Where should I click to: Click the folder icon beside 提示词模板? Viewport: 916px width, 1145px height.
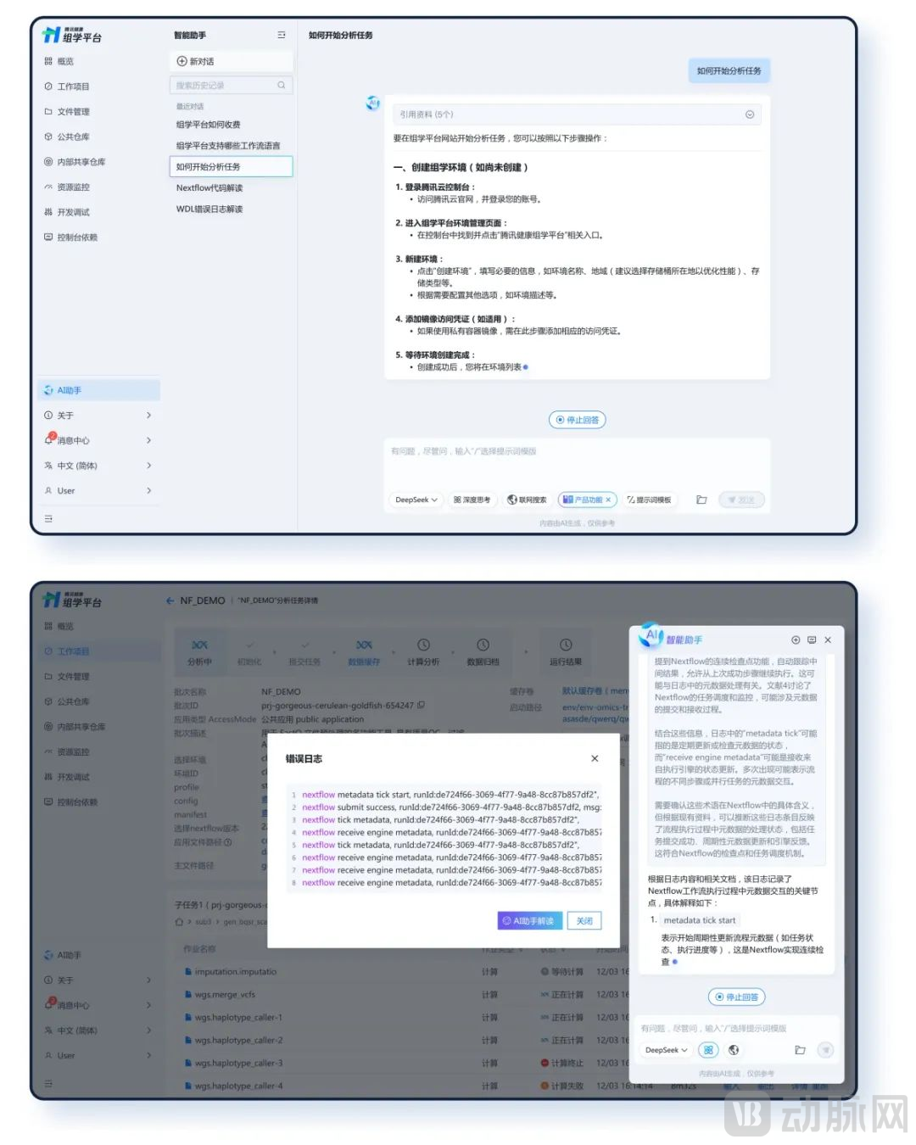[x=701, y=500]
